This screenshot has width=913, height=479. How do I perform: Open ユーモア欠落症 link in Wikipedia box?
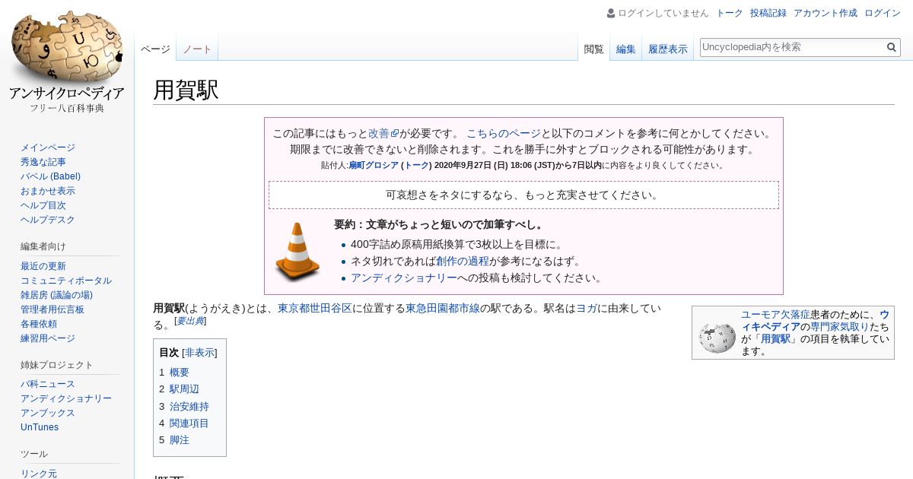point(775,314)
